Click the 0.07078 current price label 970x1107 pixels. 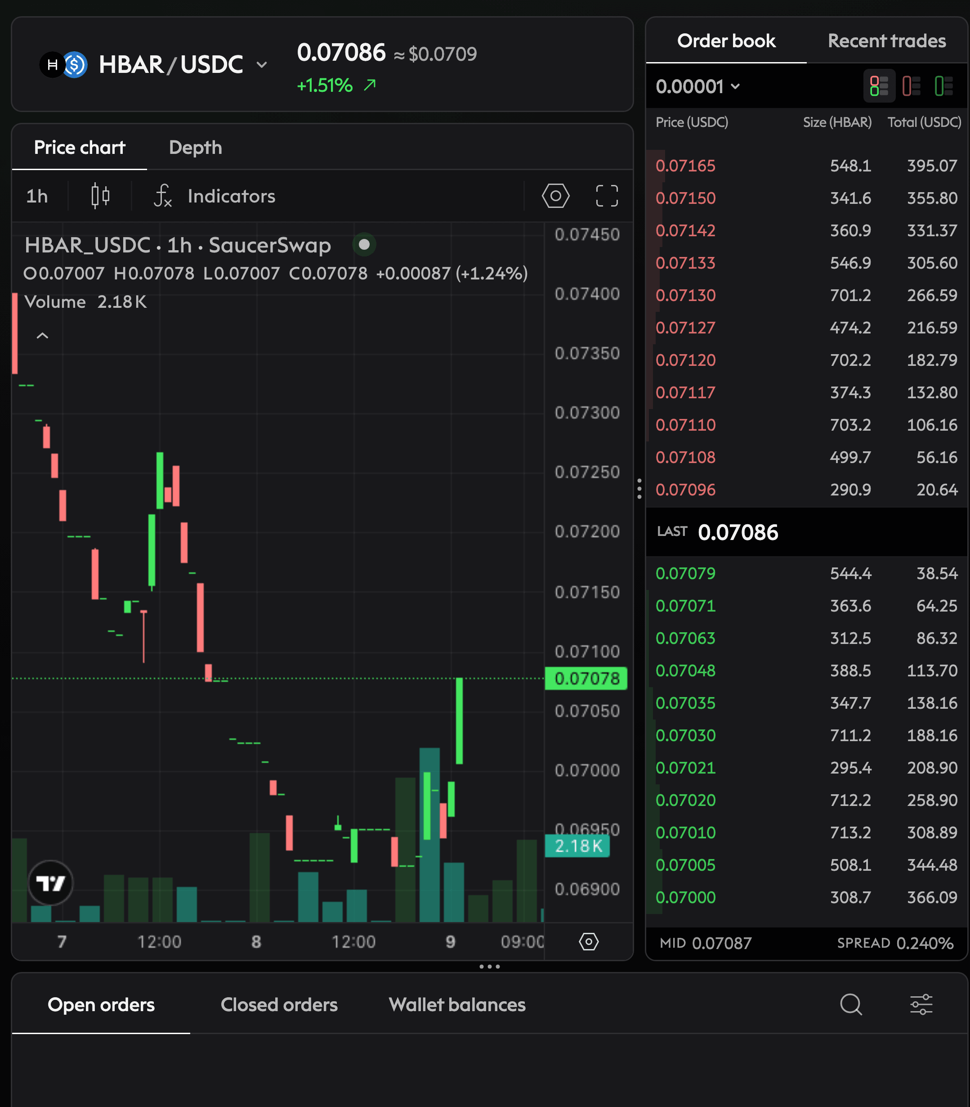click(x=586, y=678)
